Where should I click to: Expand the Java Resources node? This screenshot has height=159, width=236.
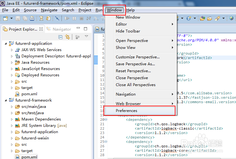[12, 62]
